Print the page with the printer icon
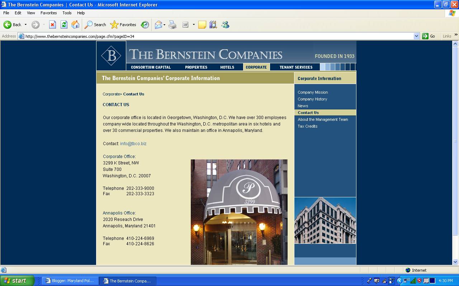Screen dimensions: 459x286 (x=173, y=25)
